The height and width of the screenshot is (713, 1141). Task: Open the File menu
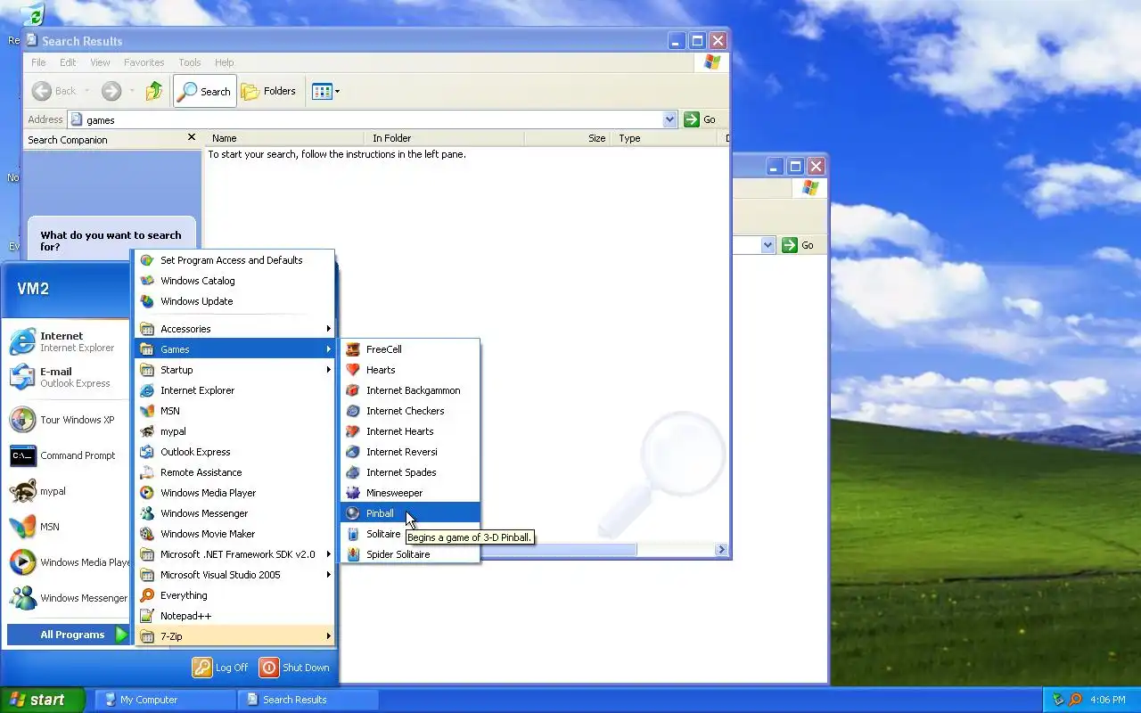[x=38, y=62]
